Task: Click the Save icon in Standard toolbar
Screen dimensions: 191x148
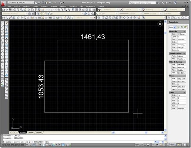Action: [10, 10]
